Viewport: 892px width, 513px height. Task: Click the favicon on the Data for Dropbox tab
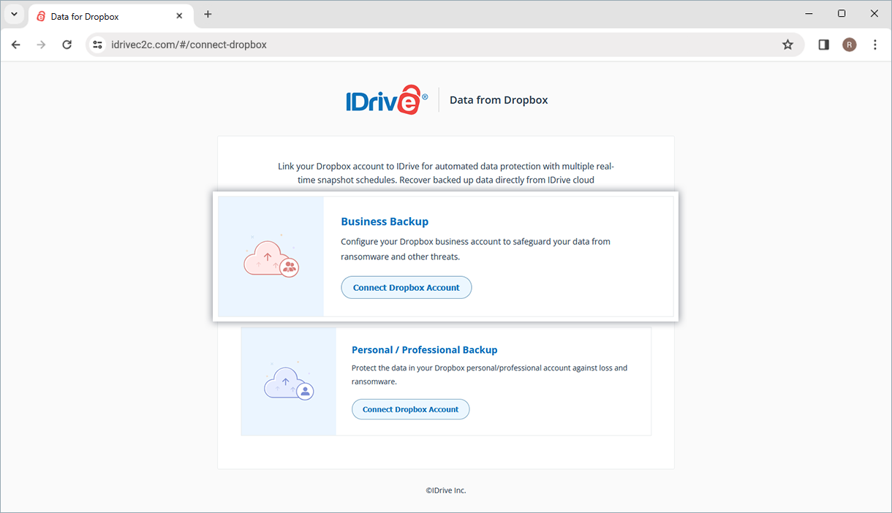(41, 16)
